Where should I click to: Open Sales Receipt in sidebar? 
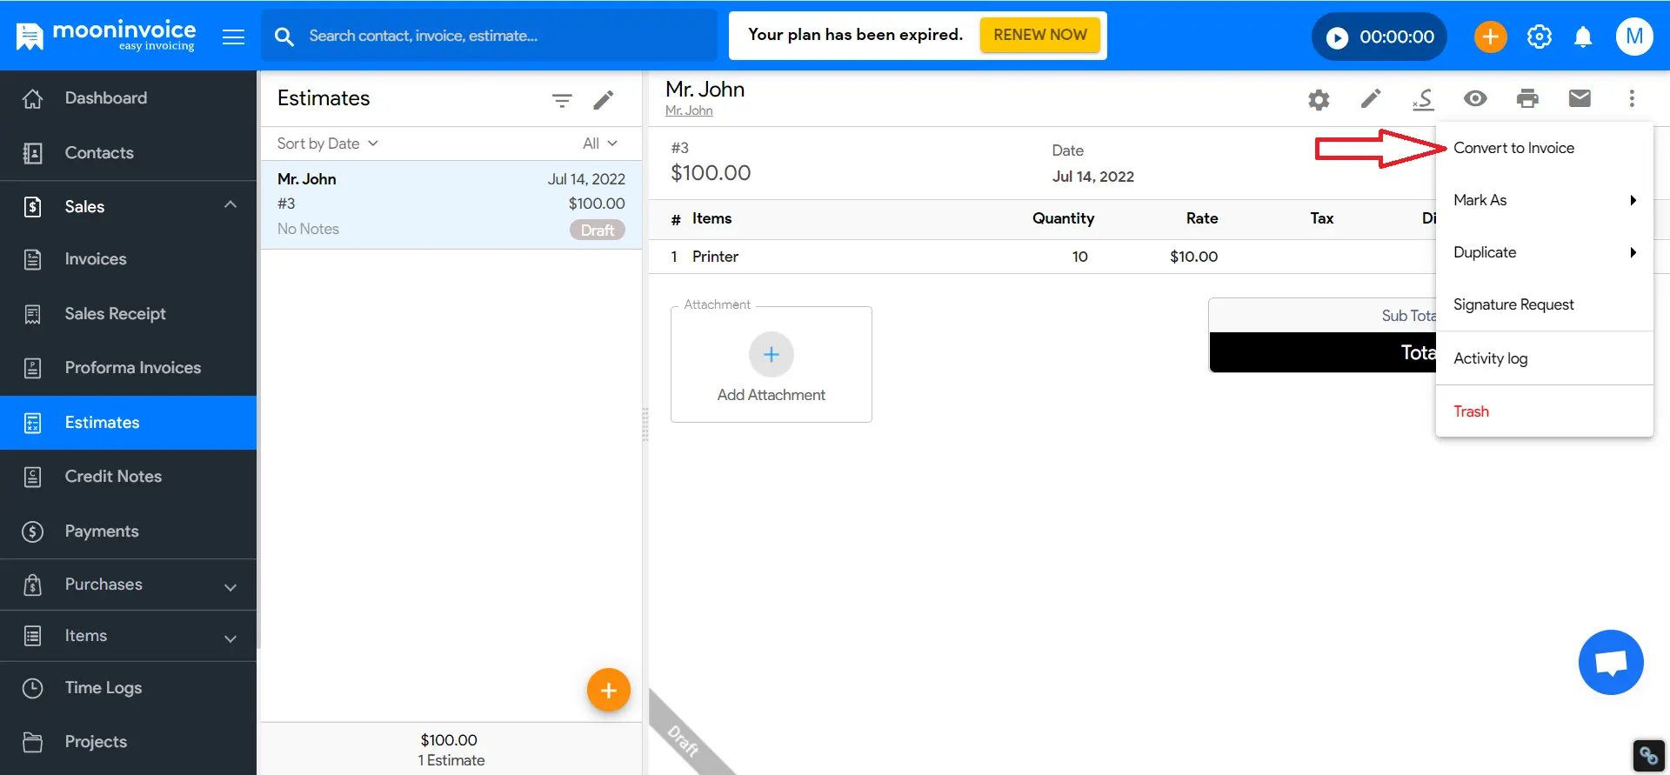click(129, 314)
